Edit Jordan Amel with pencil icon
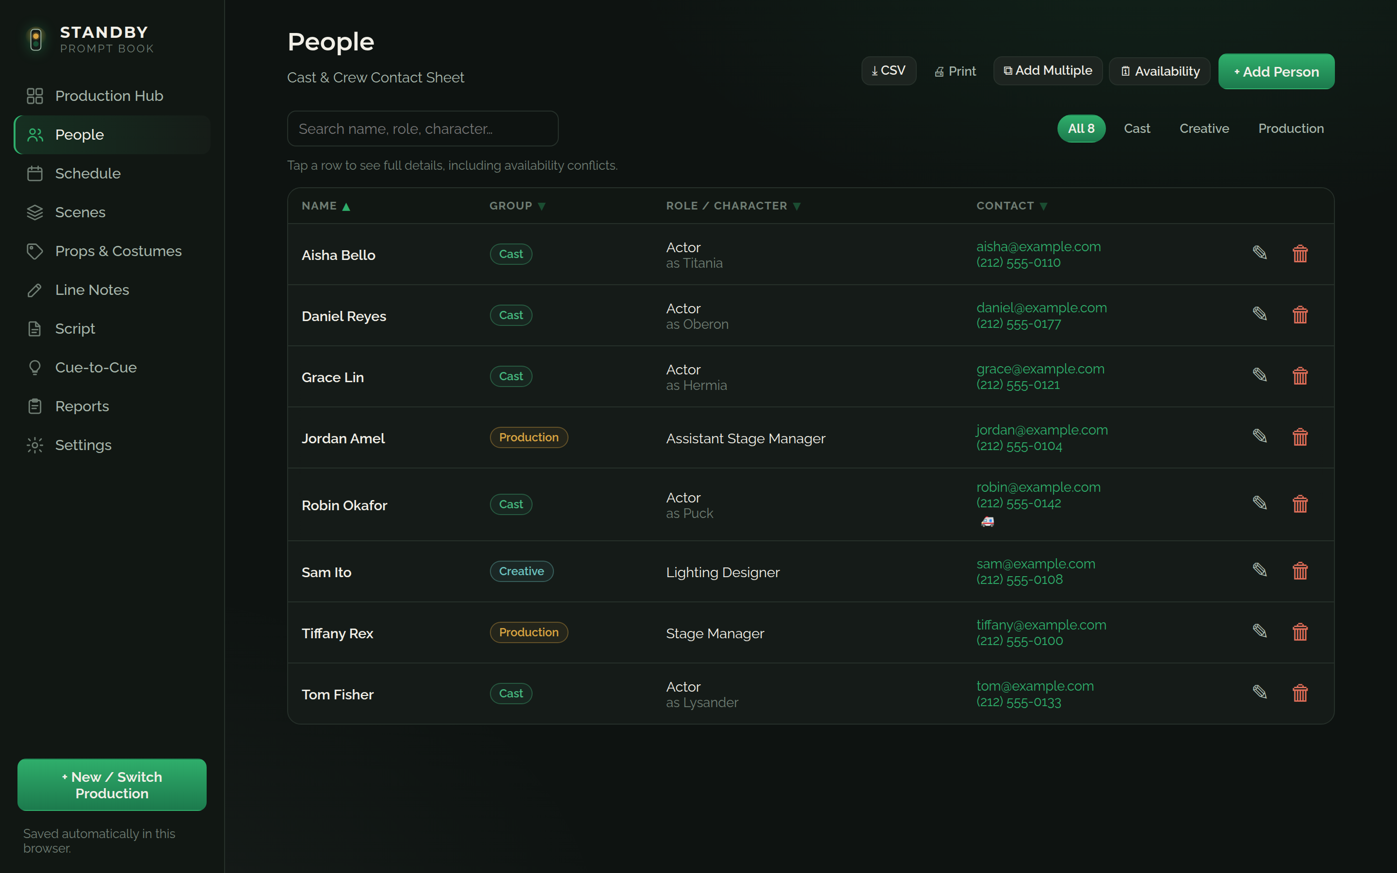 click(x=1260, y=436)
